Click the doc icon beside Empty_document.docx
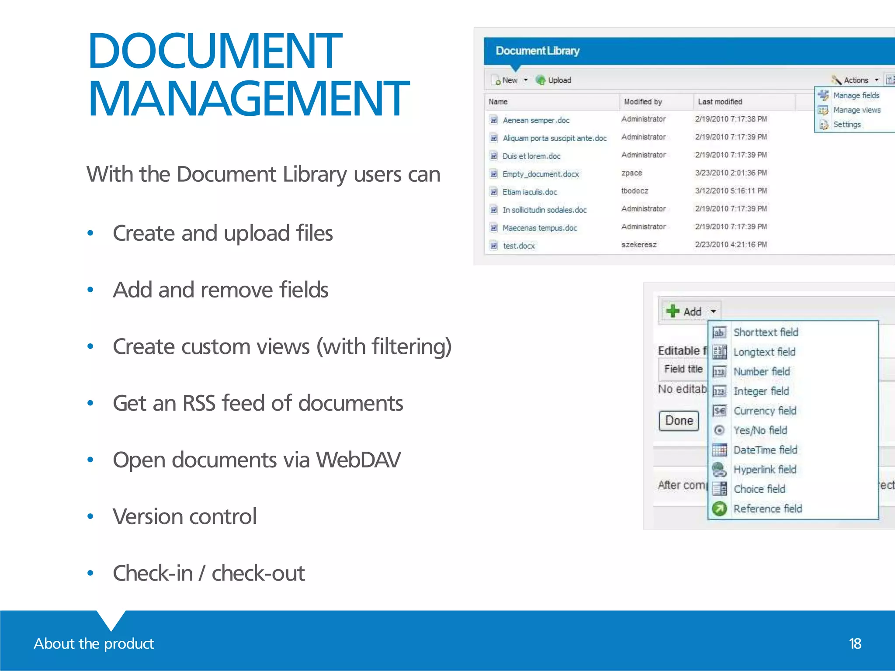The width and height of the screenshot is (895, 671). (494, 174)
